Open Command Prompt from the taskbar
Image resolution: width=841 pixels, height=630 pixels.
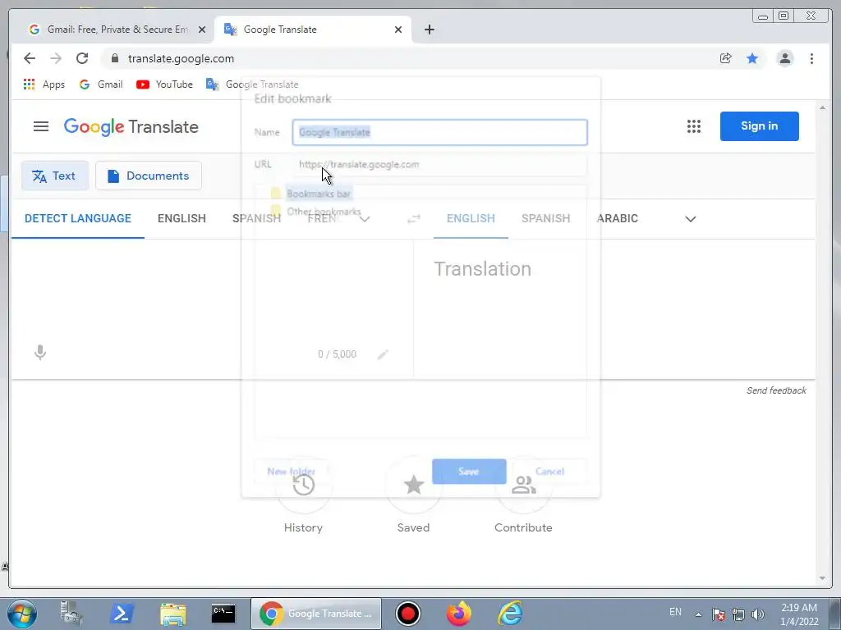[x=223, y=614]
